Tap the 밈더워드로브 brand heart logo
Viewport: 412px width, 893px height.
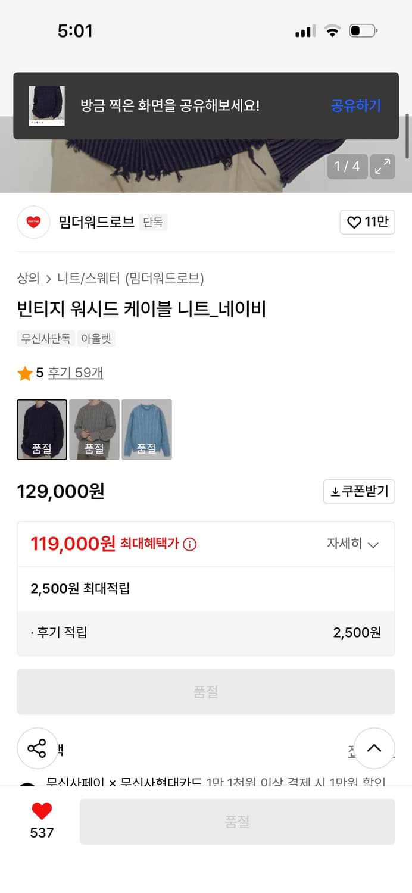click(33, 222)
